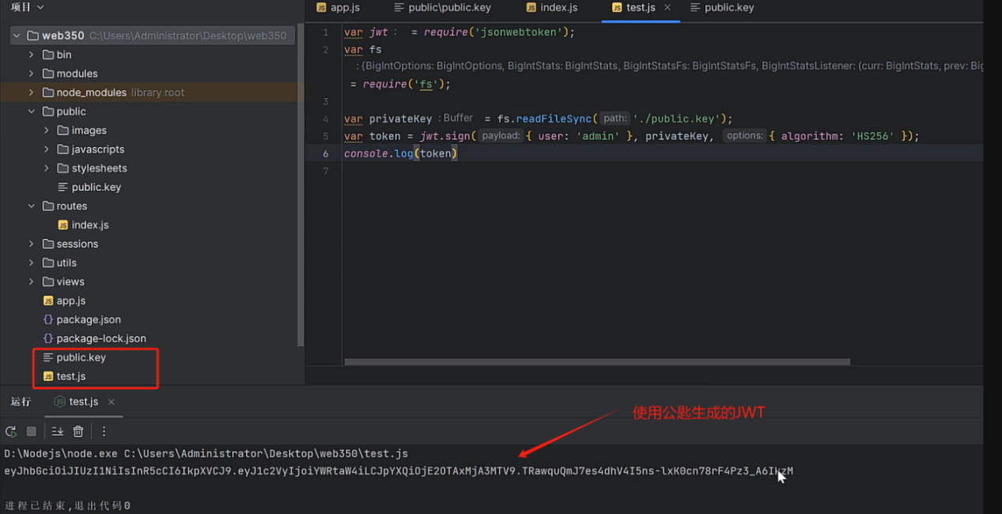
Task: Expand the bin folder
Action: coord(32,55)
